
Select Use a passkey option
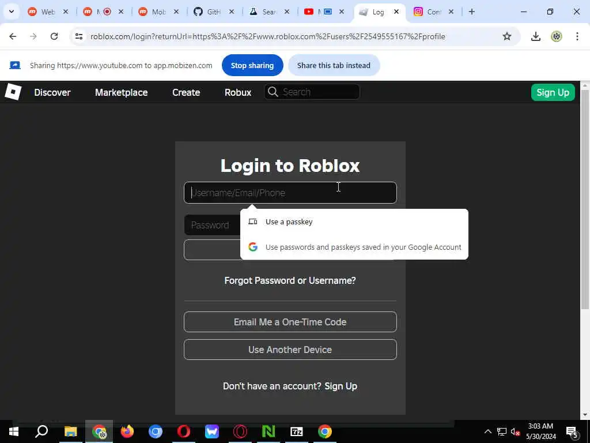click(354, 221)
